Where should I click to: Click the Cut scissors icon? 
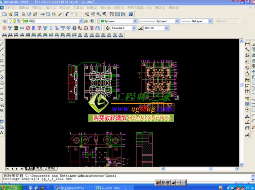coord(42,14)
